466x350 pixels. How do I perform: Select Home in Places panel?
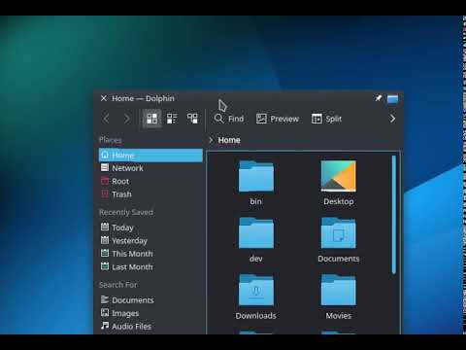pos(150,156)
